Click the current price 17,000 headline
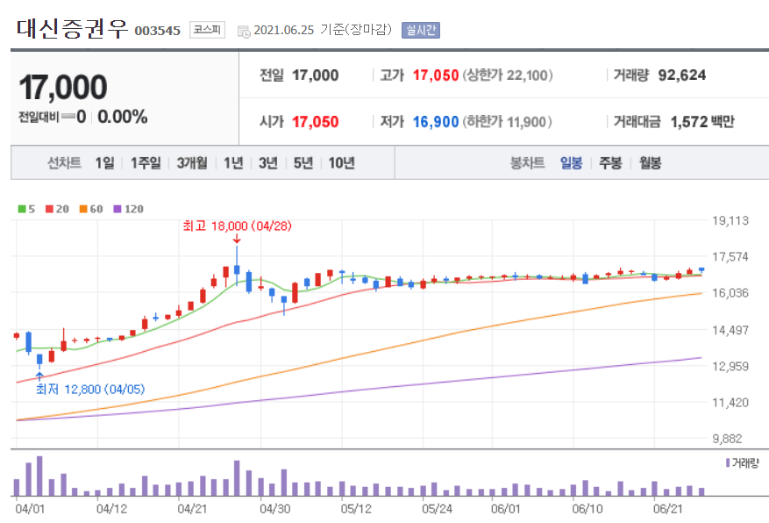769x523 pixels. (63, 88)
